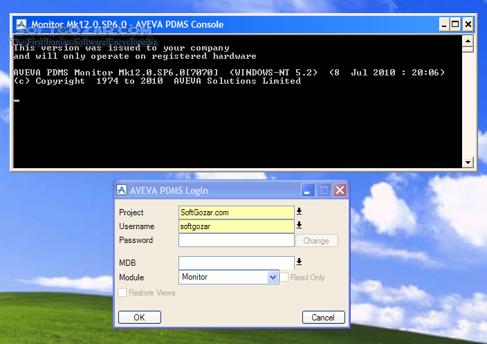The width and height of the screenshot is (487, 344).
Task: Click the Change password button
Action: coord(316,241)
